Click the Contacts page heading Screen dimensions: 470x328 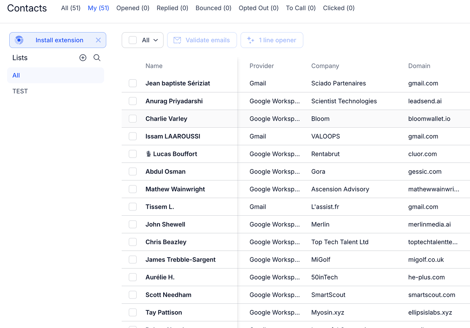pyautogui.click(x=27, y=8)
